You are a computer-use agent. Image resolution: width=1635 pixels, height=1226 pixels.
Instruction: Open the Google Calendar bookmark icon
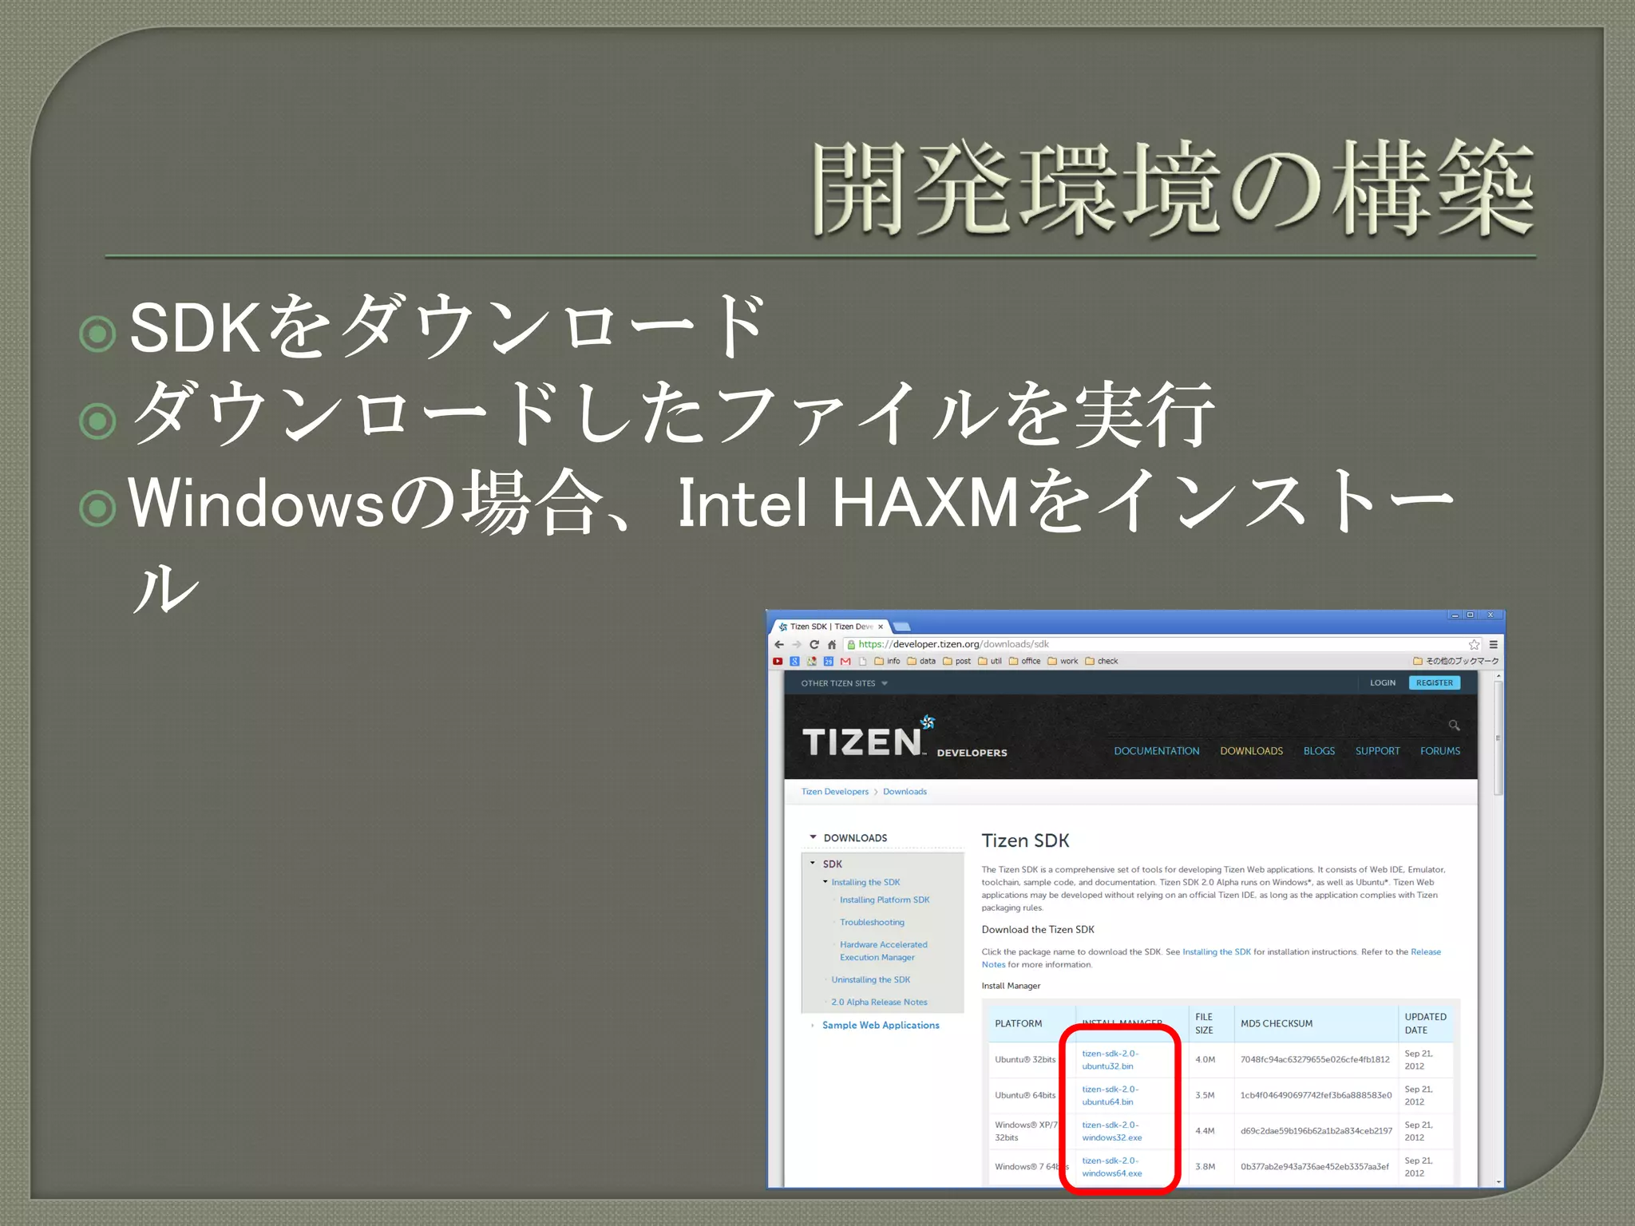829,661
